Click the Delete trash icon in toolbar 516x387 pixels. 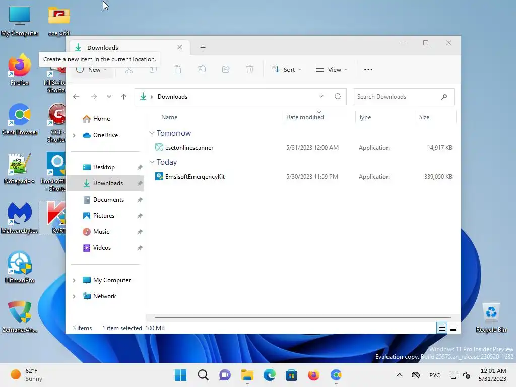250,69
